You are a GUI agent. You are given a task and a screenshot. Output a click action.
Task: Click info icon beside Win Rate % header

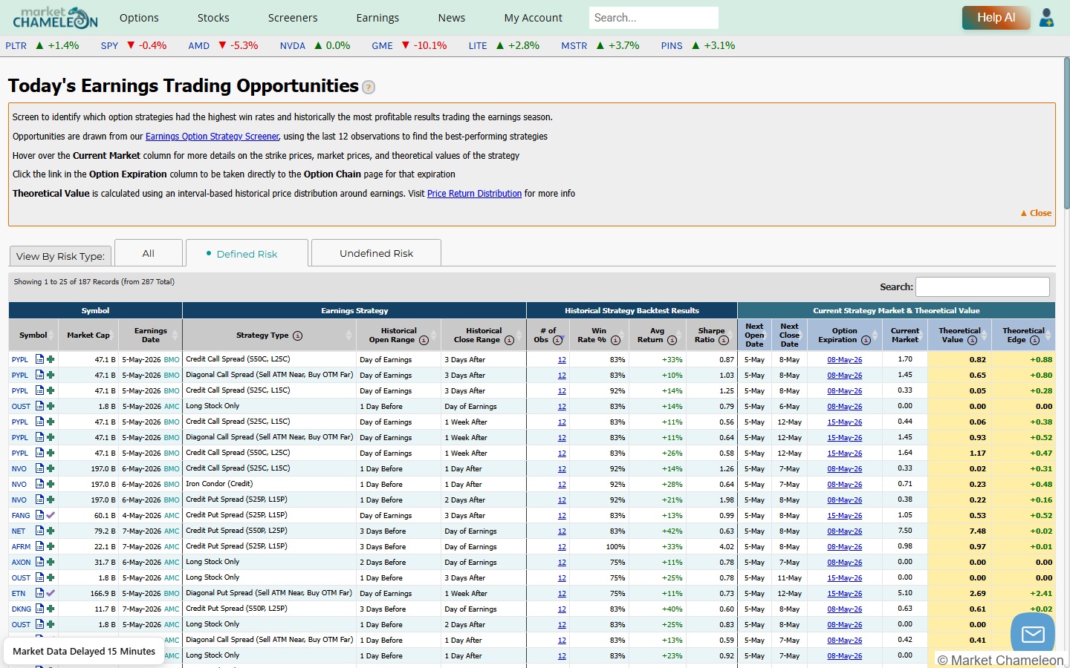(x=615, y=341)
